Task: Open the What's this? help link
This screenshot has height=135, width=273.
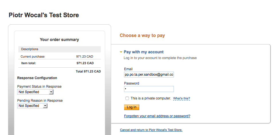Action: click(182, 99)
